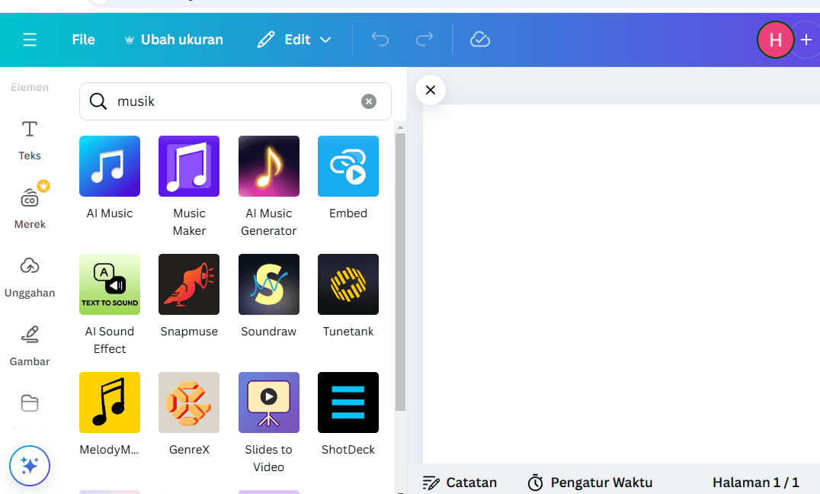
Task: Open the Unggahan uploads tab
Action: coord(30,277)
